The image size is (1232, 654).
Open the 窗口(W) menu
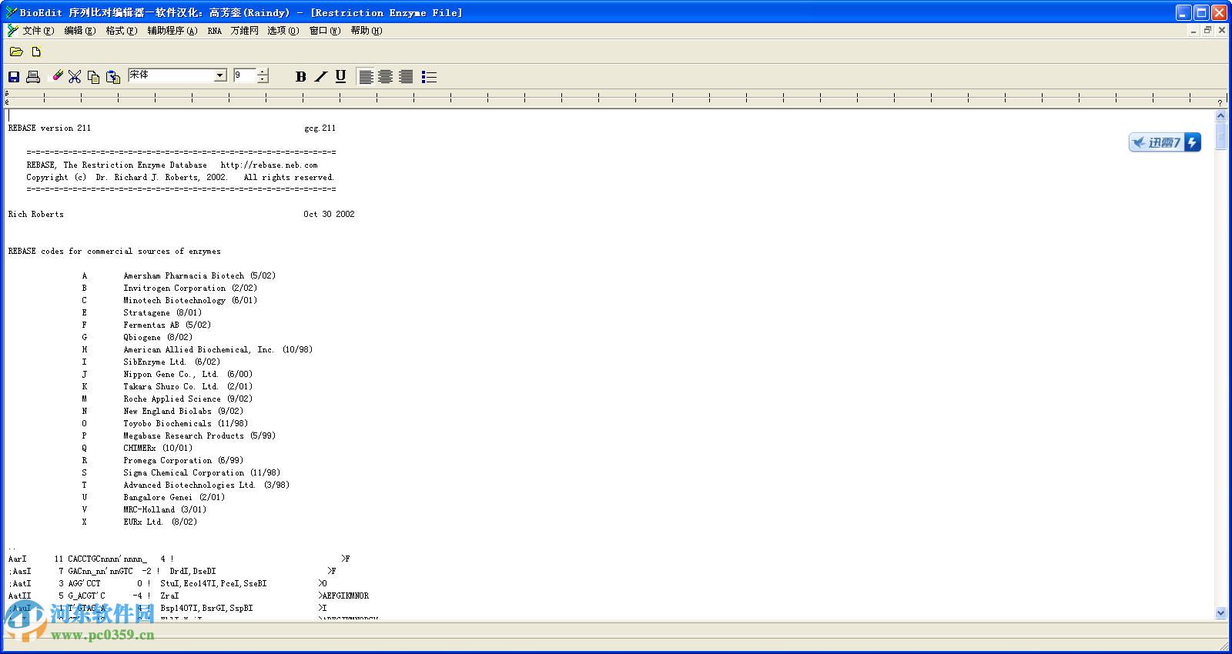pos(324,31)
